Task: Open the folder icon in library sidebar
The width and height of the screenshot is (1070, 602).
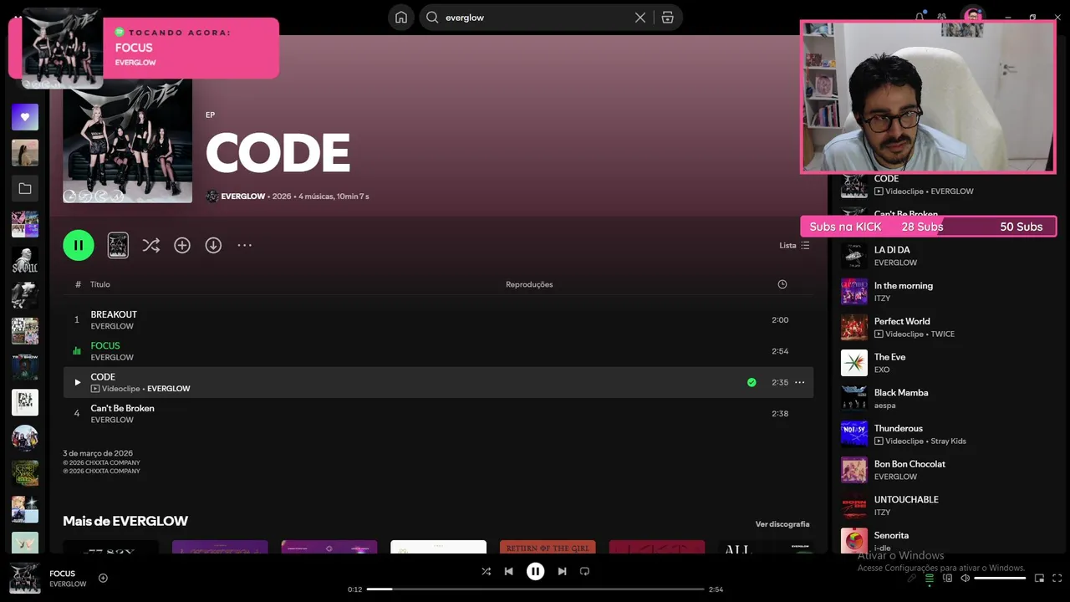Action: click(25, 189)
